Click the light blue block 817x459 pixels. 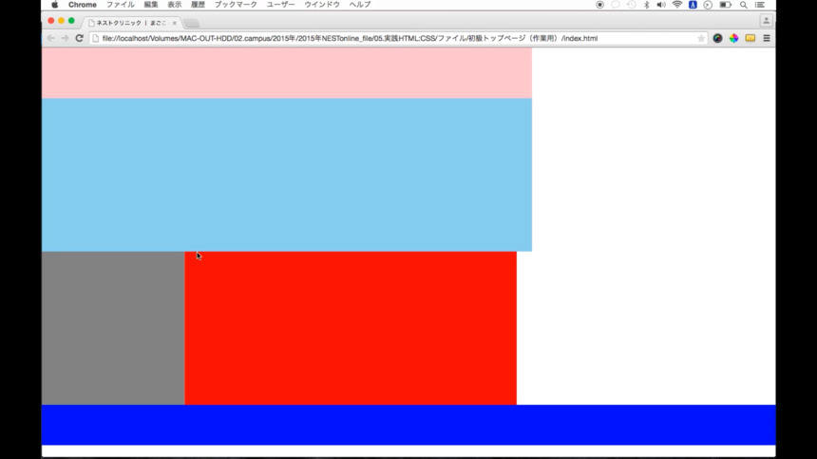287,175
